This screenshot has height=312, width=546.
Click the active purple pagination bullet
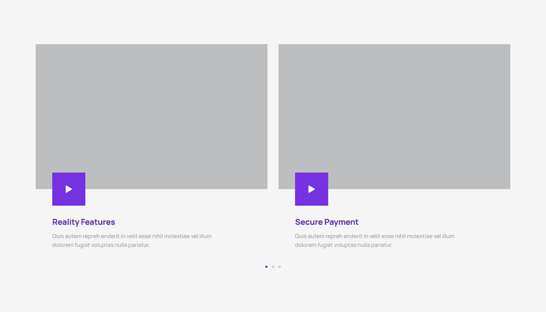[266, 267]
